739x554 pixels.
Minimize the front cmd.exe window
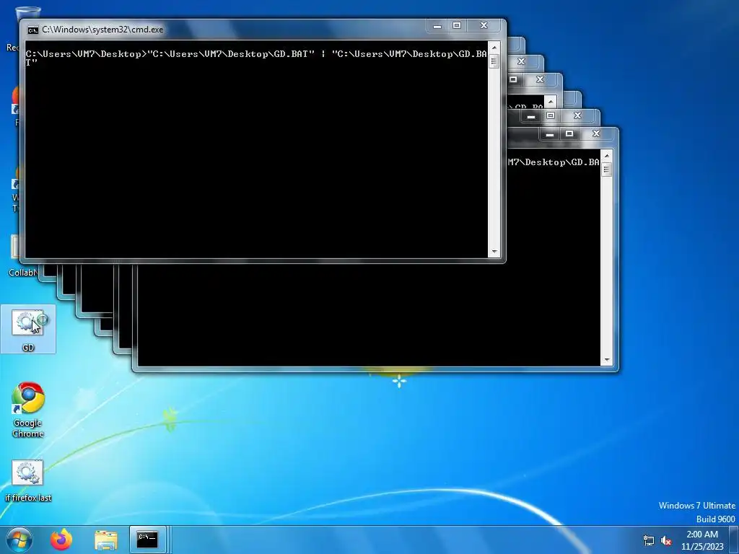(x=437, y=26)
